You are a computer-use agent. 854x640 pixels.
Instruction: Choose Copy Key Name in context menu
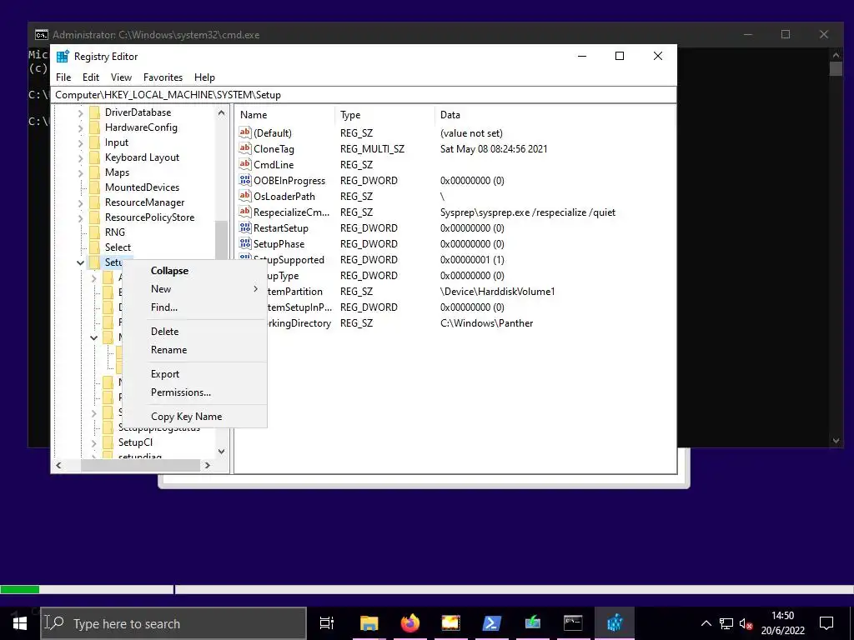[x=195, y=417]
